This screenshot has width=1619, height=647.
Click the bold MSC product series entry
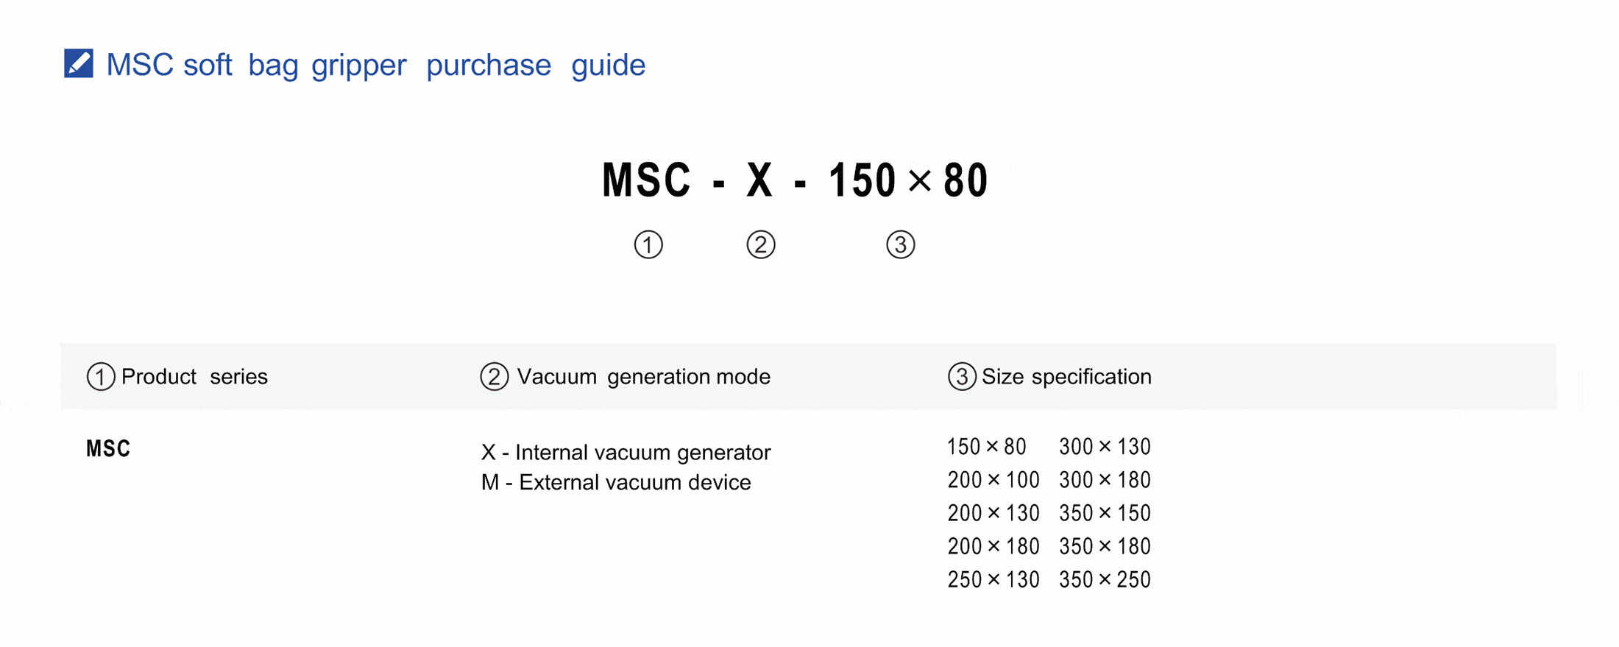(108, 449)
